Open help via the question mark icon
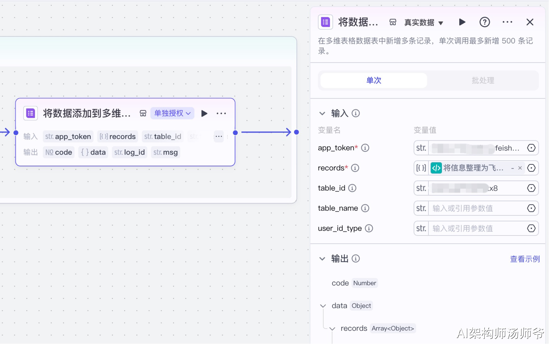The height and width of the screenshot is (344, 549). (x=484, y=22)
